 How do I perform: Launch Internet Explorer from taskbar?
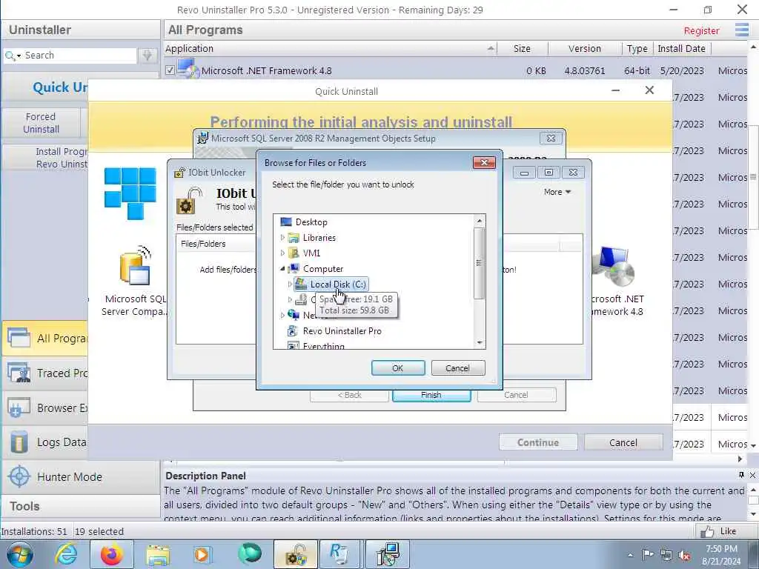pyautogui.click(x=66, y=554)
